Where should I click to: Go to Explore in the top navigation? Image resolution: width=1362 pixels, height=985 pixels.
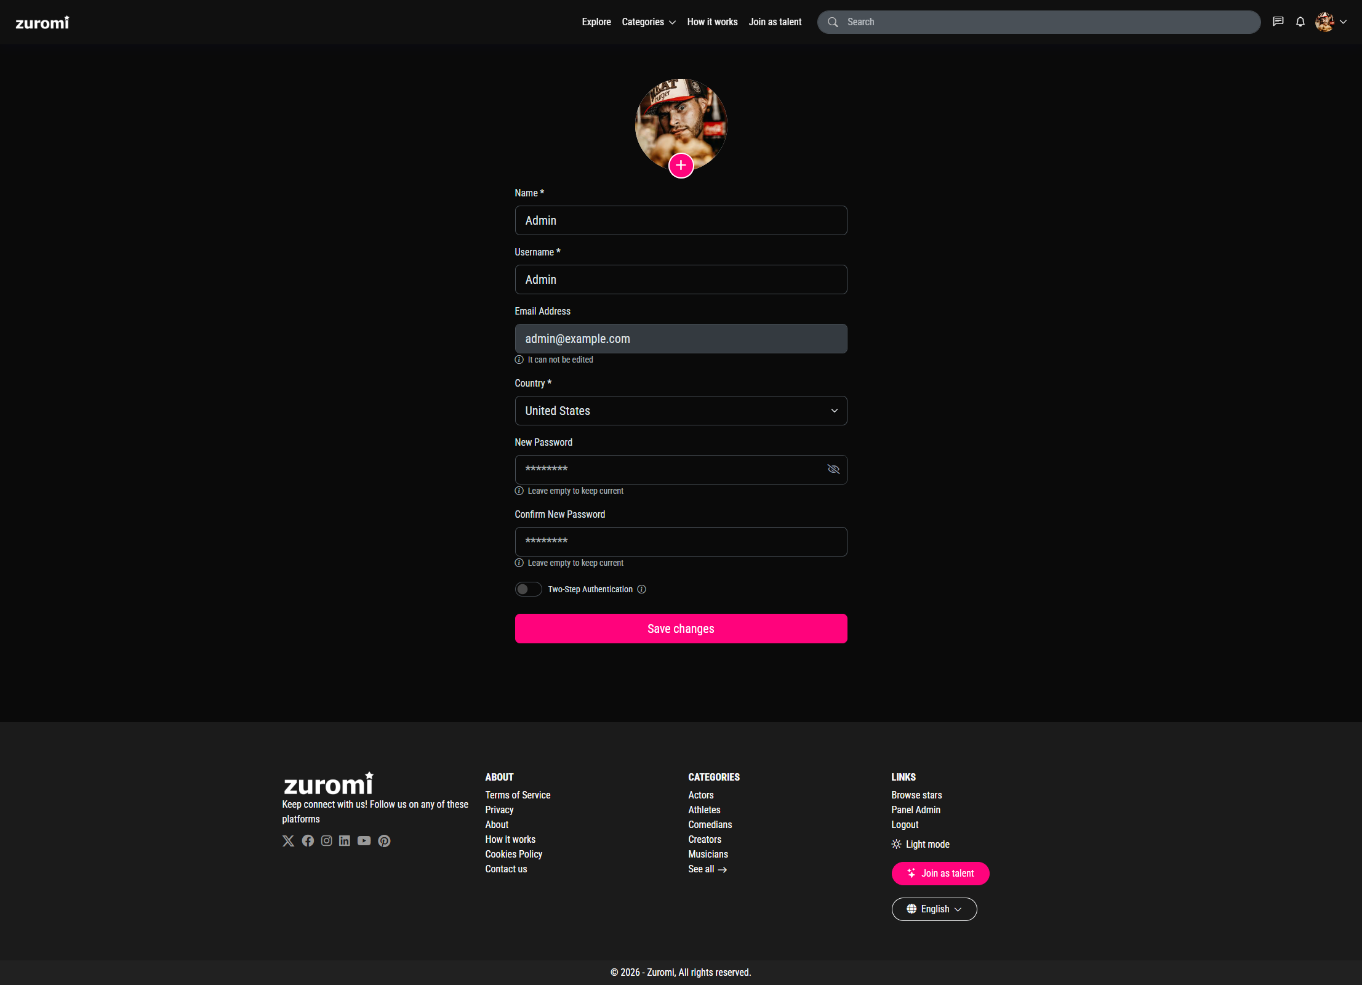coord(596,22)
